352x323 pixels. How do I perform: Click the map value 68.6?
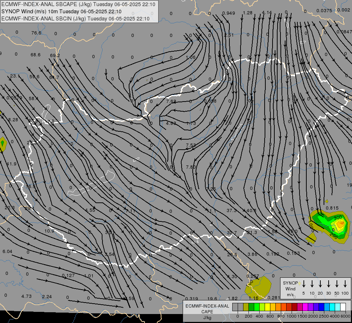click(x=36, y=55)
